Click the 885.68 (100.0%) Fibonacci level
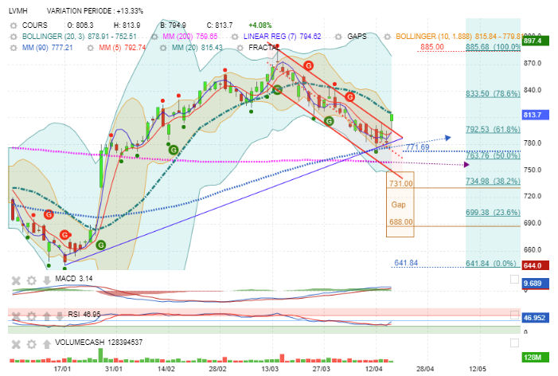 493,47
